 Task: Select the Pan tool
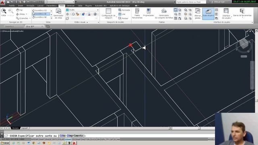click(x=20, y=10)
